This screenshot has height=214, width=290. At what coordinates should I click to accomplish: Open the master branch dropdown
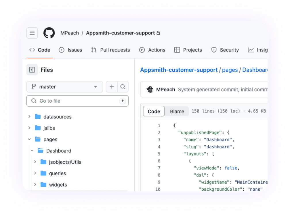pos(64,87)
